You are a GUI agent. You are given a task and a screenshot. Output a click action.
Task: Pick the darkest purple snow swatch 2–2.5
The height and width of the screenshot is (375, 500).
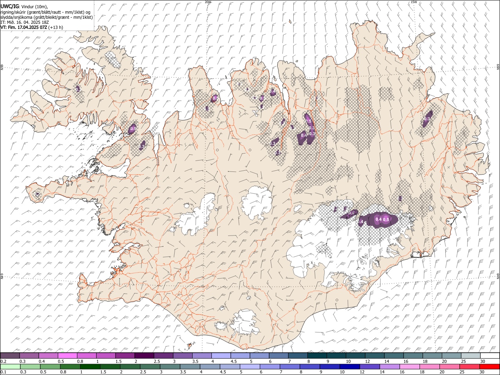point(144,356)
